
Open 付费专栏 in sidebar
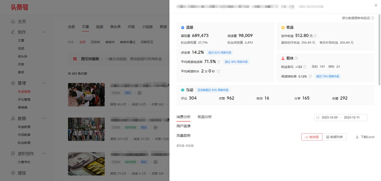[x=24, y=162]
